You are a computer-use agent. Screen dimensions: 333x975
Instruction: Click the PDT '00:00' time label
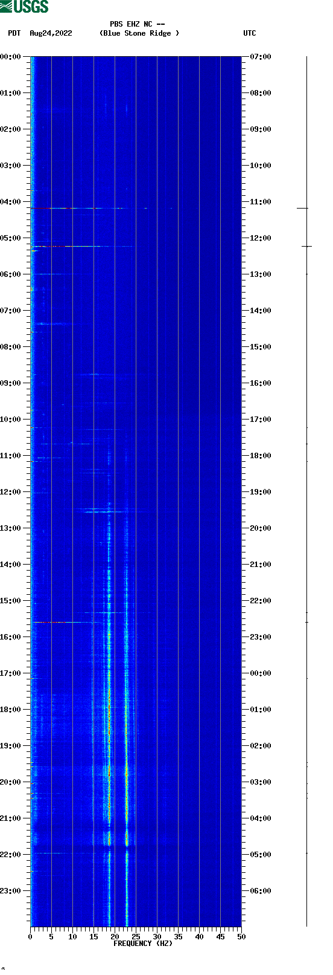[10, 57]
